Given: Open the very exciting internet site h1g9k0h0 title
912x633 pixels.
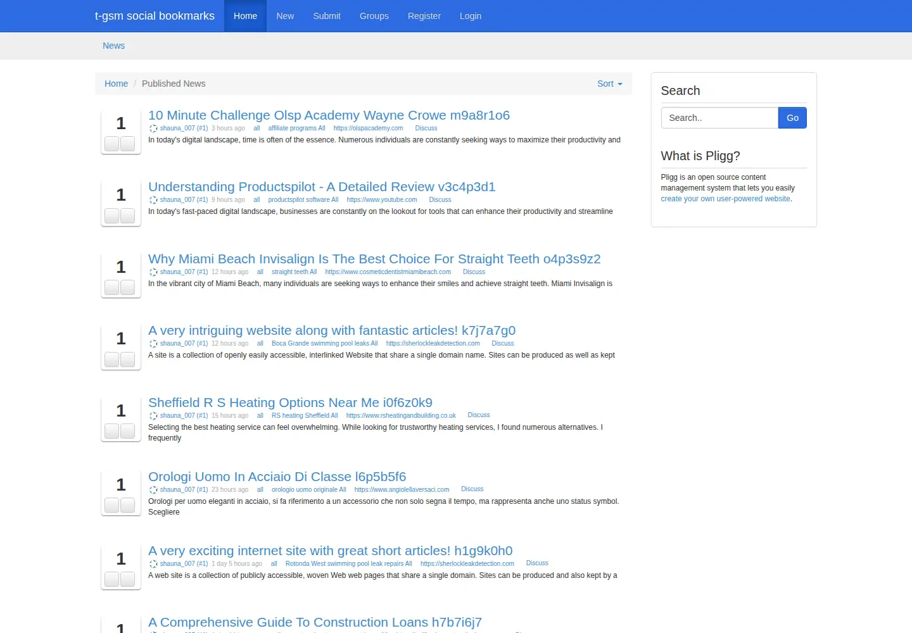Looking at the screenshot, I should point(331,551).
